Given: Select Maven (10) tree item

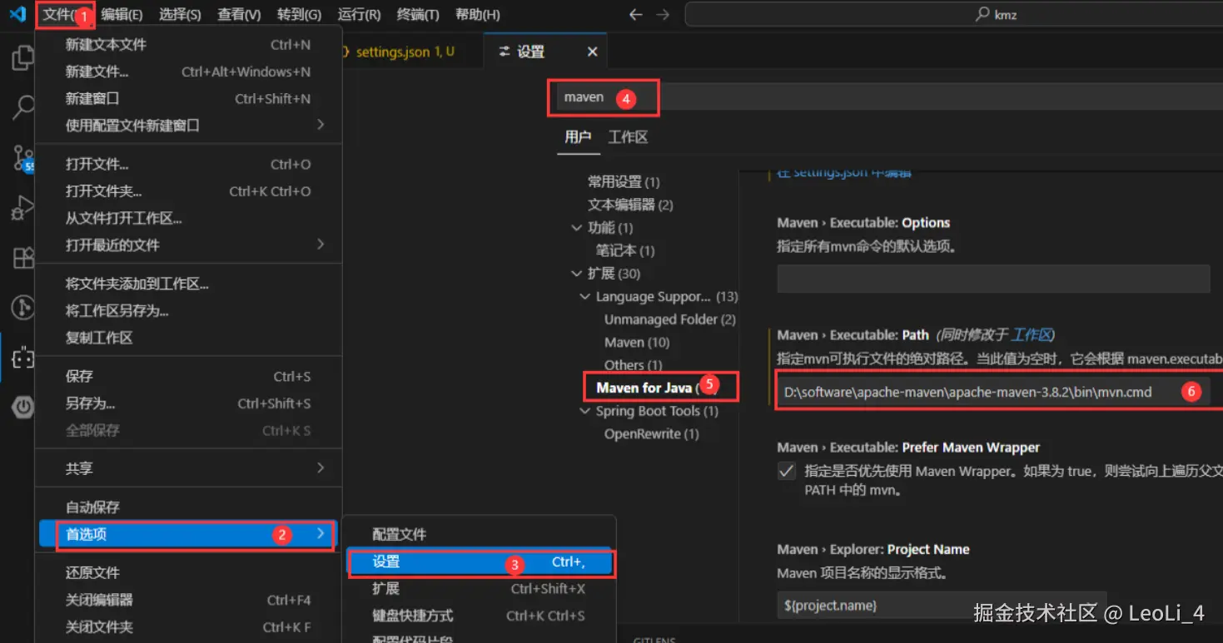Looking at the screenshot, I should (637, 343).
